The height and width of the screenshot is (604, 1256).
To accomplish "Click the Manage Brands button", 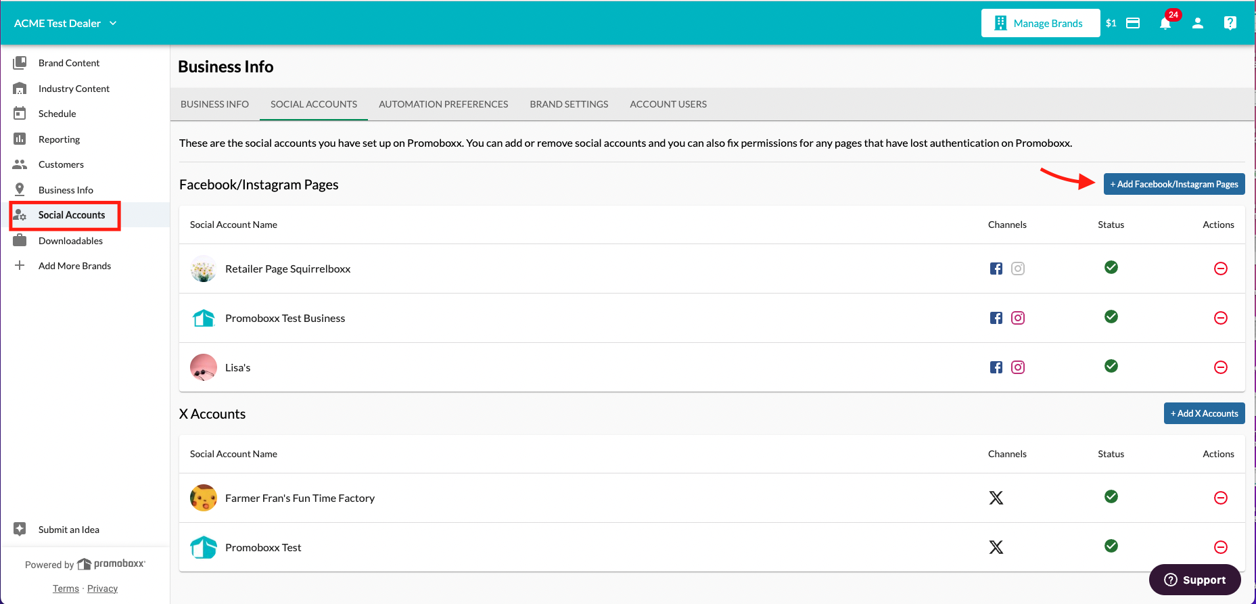I will click(x=1040, y=23).
